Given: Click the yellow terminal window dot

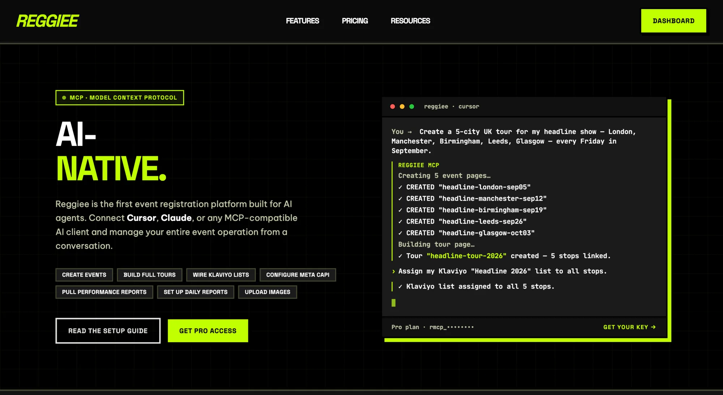Looking at the screenshot, I should (x=402, y=107).
